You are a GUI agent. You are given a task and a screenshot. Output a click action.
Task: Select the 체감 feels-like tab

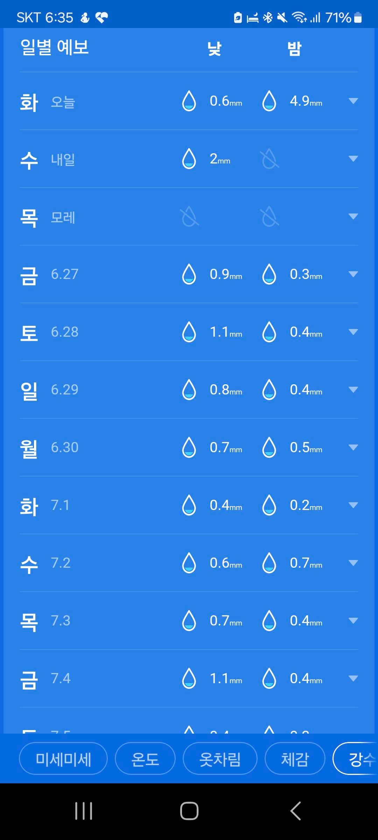295,758
